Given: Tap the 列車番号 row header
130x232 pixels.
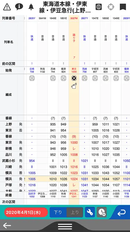Looking at the screenshot, I should (x=9, y=18).
